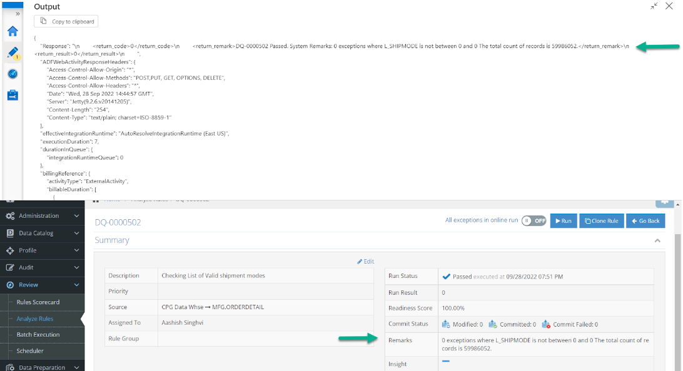Close the Output panel
This screenshot has width=683, height=371.
(669, 6)
